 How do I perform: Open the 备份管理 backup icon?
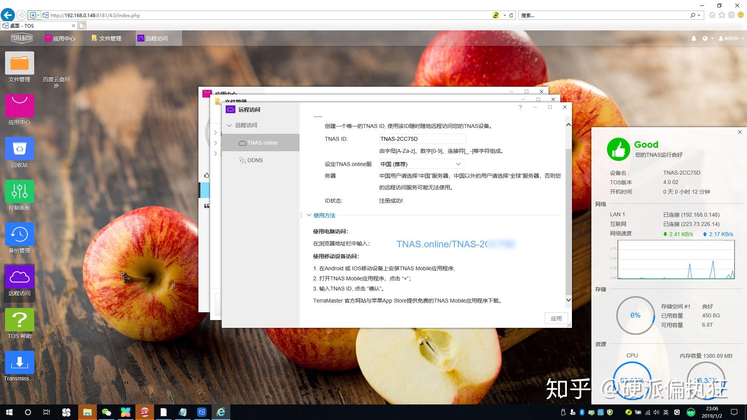pos(19,234)
